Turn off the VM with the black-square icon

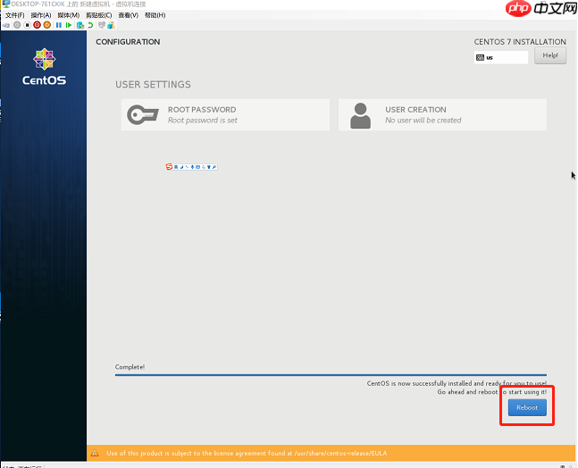point(27,25)
